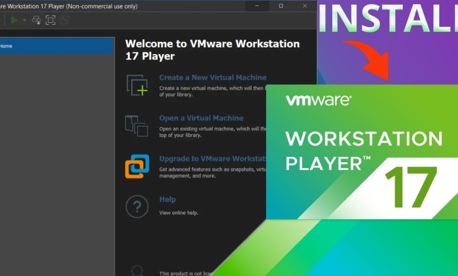Click the greyed Unity mode toolbar icon
Screen dimensions: 458x276
[65, 20]
